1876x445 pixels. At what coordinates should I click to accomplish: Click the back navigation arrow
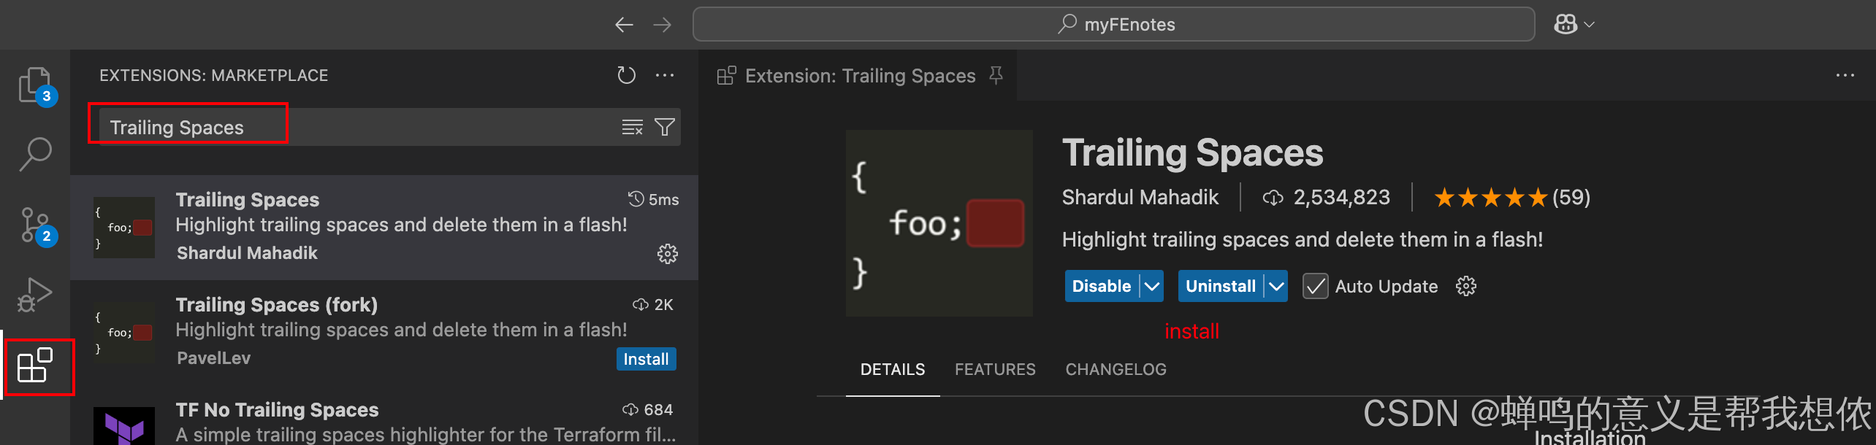click(x=624, y=24)
